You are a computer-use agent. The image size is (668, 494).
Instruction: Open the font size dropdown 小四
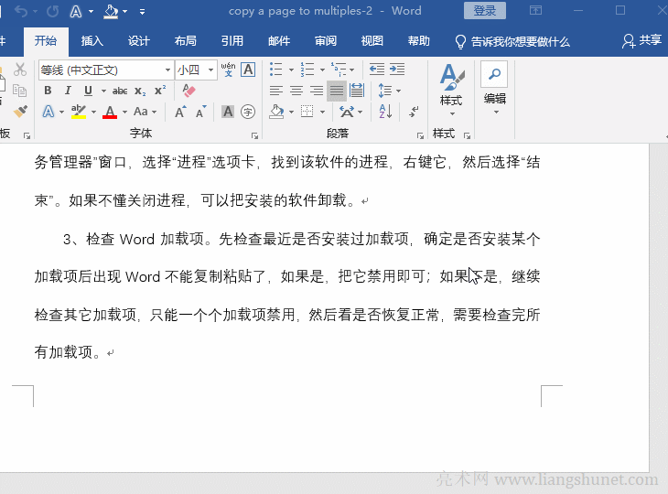(210, 70)
